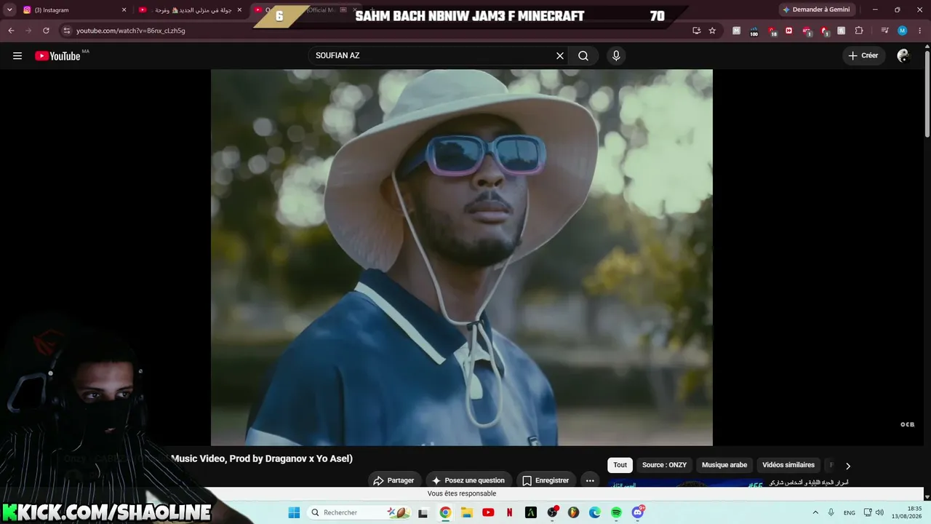The width and height of the screenshot is (931, 524).
Task: Start a voice search with the microphone
Action: pos(616,56)
